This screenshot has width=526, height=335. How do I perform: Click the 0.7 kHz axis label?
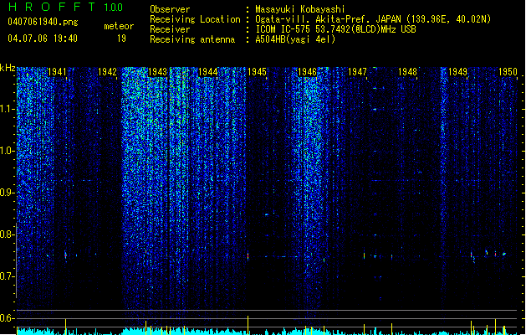pos(7,276)
